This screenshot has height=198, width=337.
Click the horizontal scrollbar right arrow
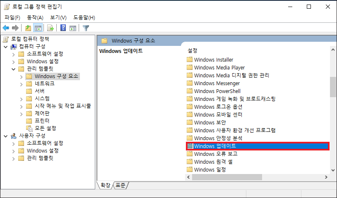(x=326, y=177)
